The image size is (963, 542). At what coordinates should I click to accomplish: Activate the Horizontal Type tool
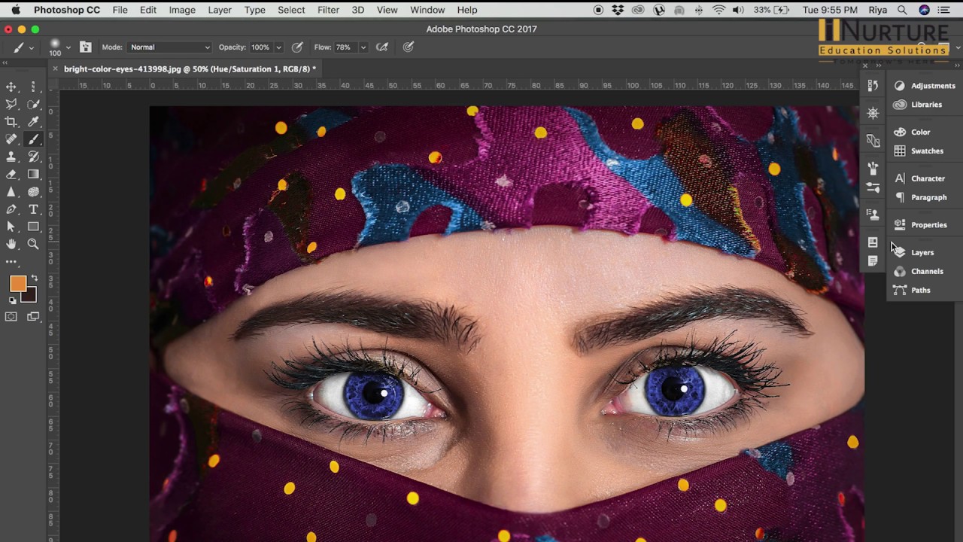click(34, 209)
